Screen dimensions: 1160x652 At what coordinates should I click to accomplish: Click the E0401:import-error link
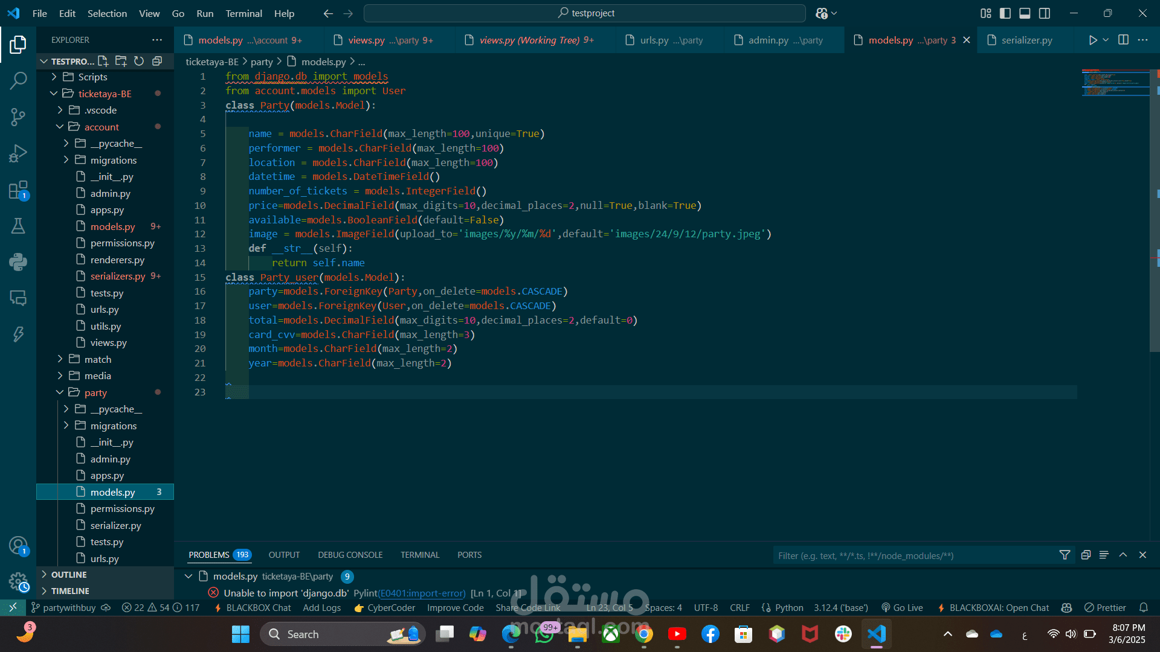click(x=422, y=593)
